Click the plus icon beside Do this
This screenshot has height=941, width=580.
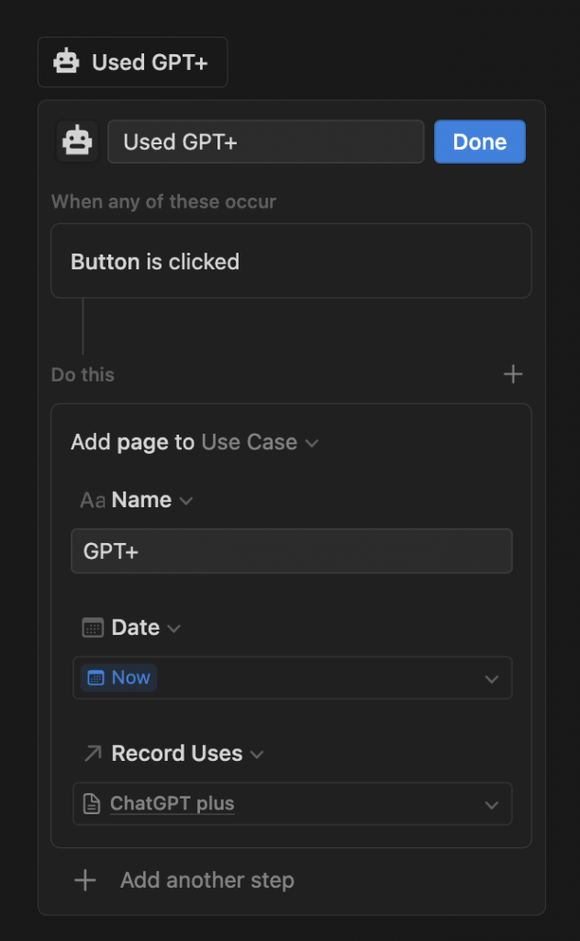click(513, 374)
